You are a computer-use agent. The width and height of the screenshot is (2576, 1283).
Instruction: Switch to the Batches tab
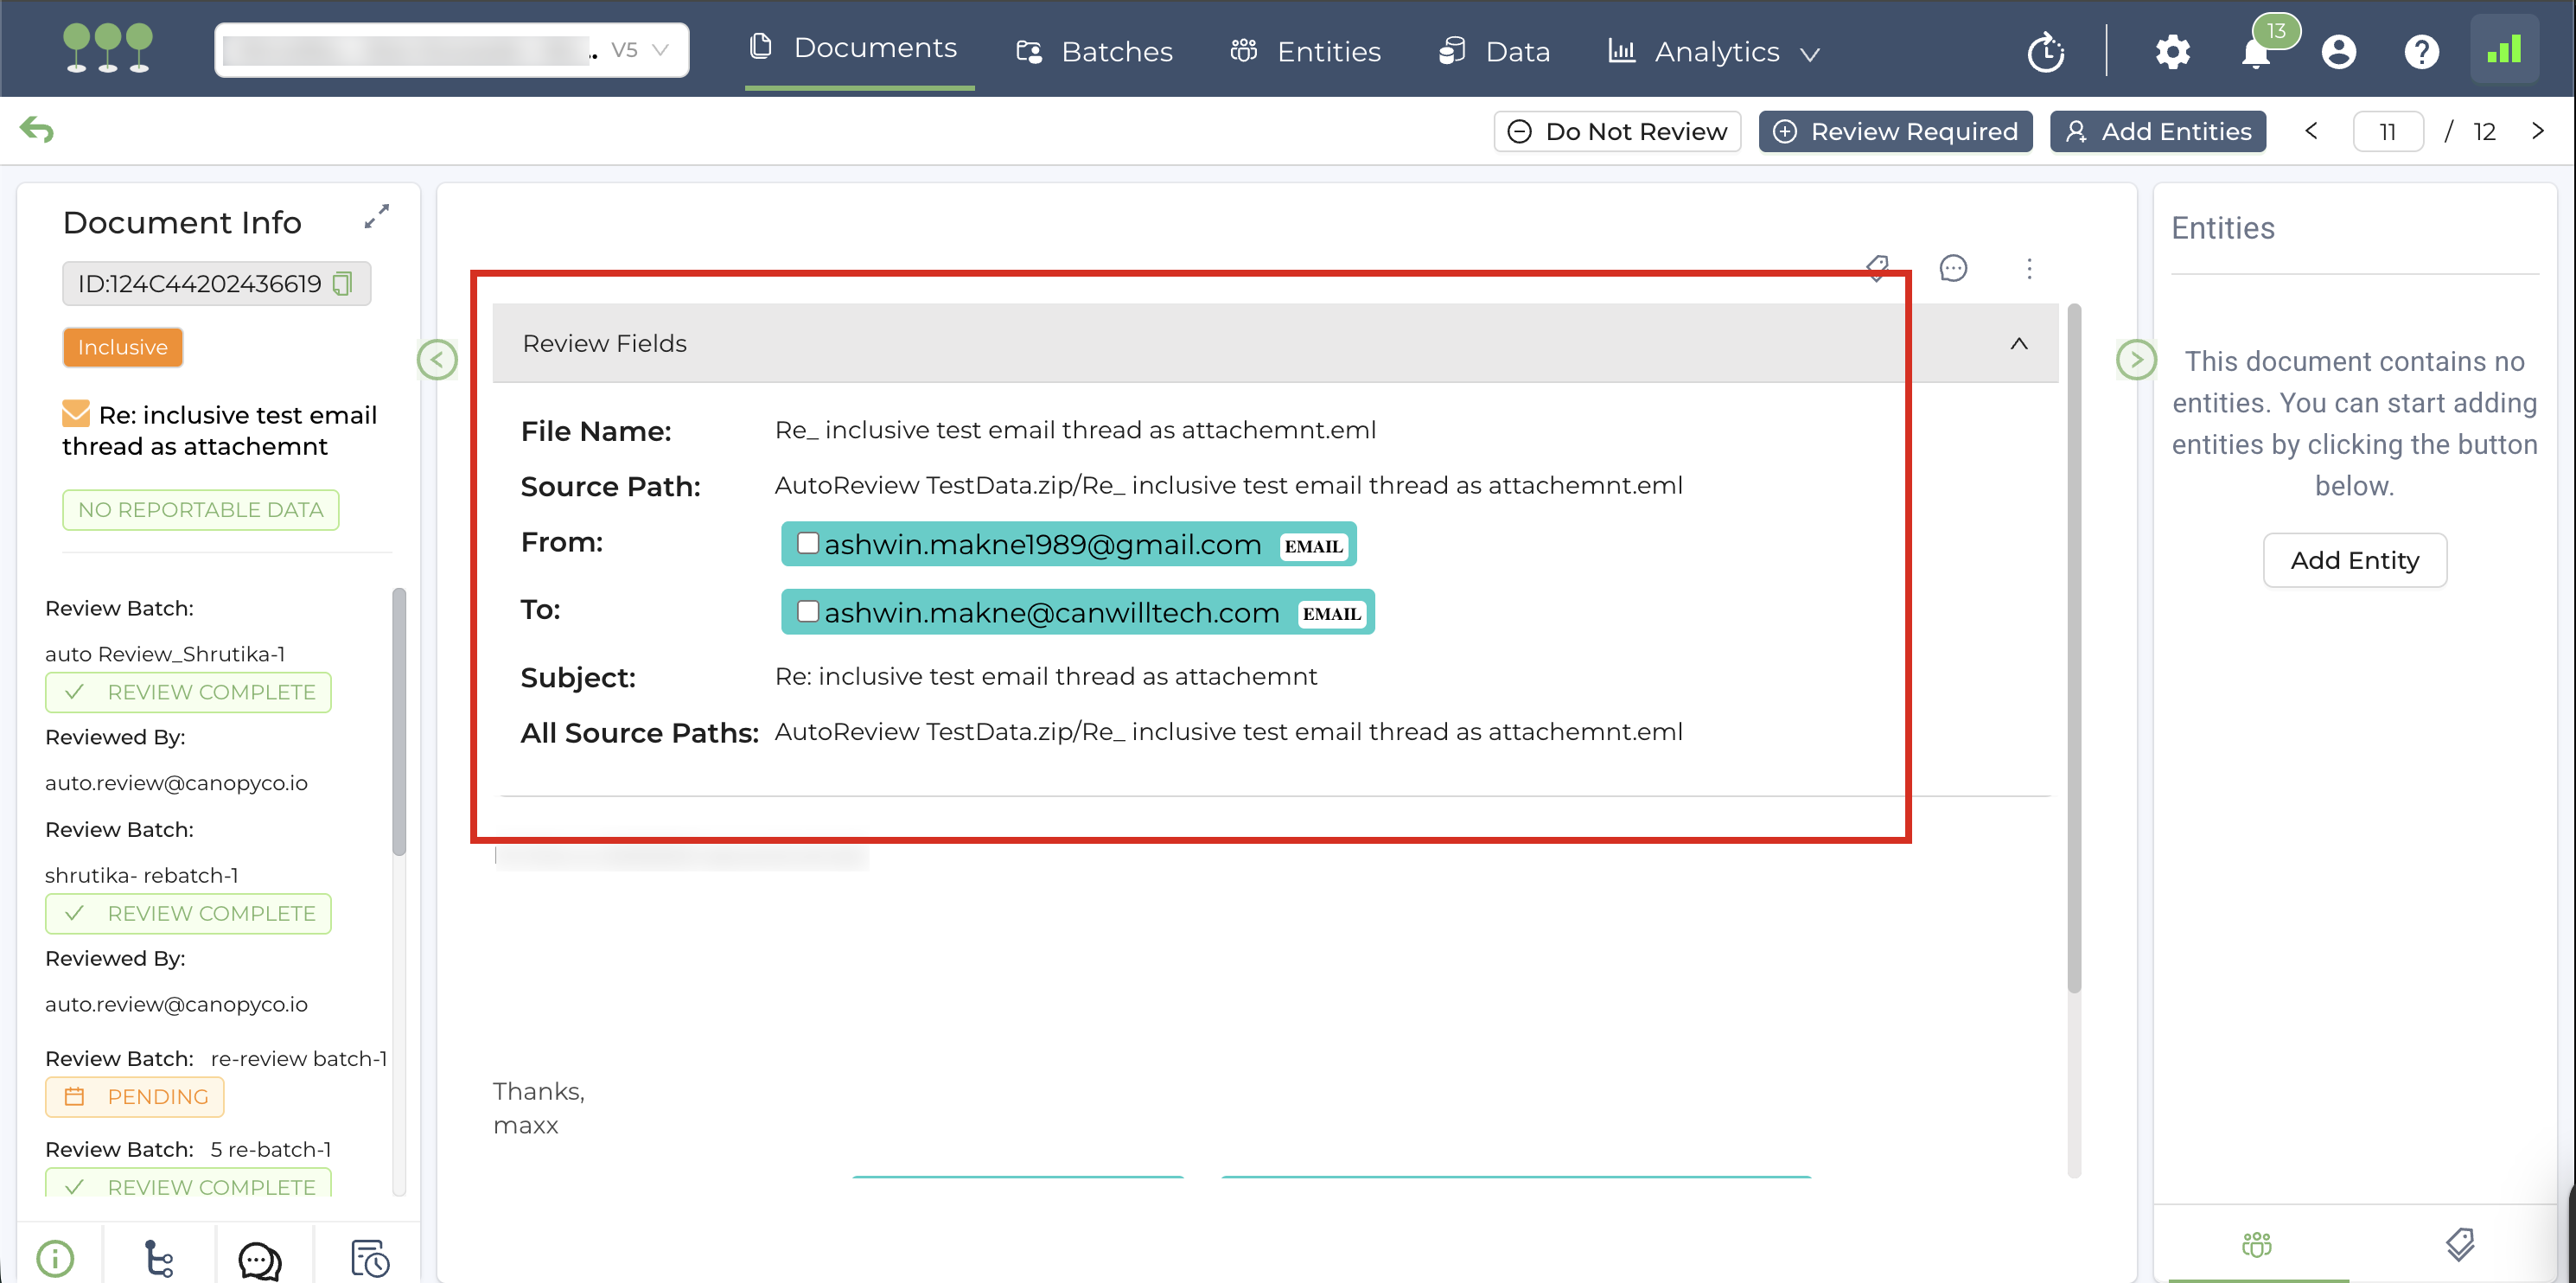pos(1095,52)
